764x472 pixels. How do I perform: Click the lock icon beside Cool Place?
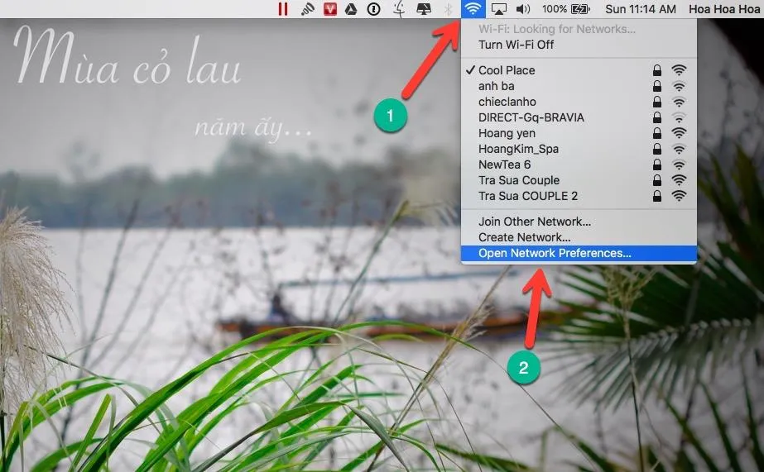click(656, 70)
